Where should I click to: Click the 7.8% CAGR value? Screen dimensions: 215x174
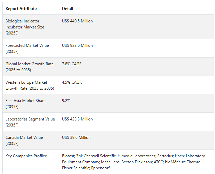tap(72, 64)
